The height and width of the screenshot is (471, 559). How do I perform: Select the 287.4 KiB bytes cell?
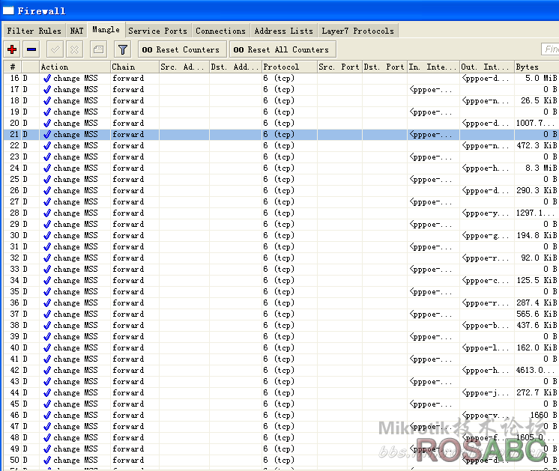pos(537,303)
